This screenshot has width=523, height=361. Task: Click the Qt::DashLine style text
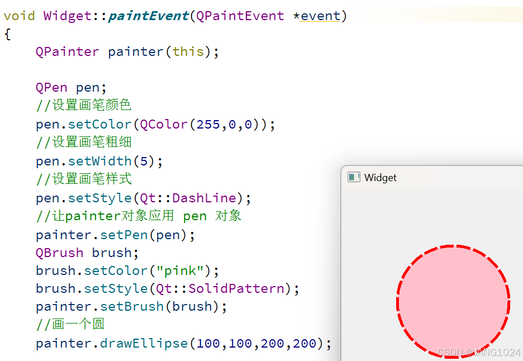point(188,198)
